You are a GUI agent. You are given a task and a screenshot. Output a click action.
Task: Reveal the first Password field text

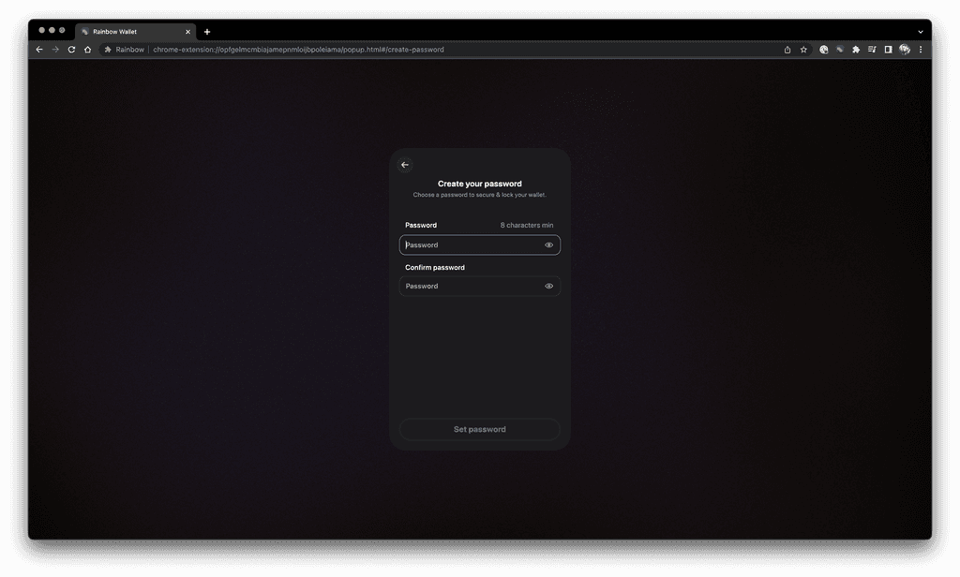click(549, 244)
